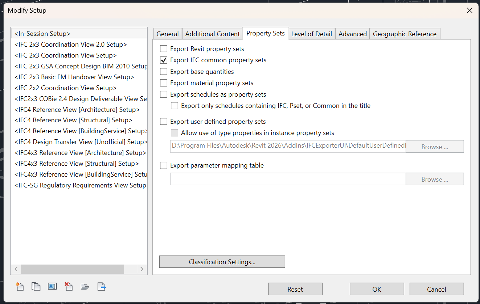Import a setup using the open folder icon
Screen dimensions: 480x304
point(85,287)
